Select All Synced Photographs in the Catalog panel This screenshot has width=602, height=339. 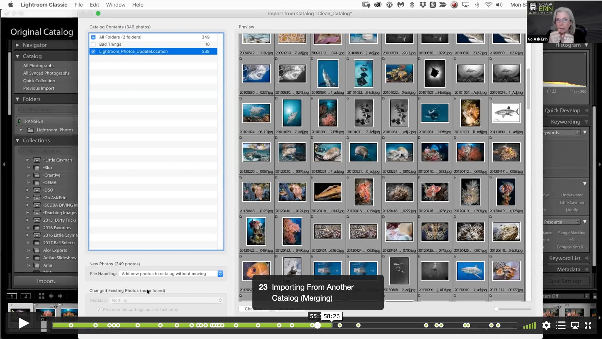point(46,73)
